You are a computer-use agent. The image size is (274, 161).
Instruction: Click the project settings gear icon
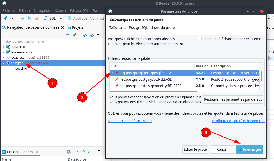[x=69, y=152]
